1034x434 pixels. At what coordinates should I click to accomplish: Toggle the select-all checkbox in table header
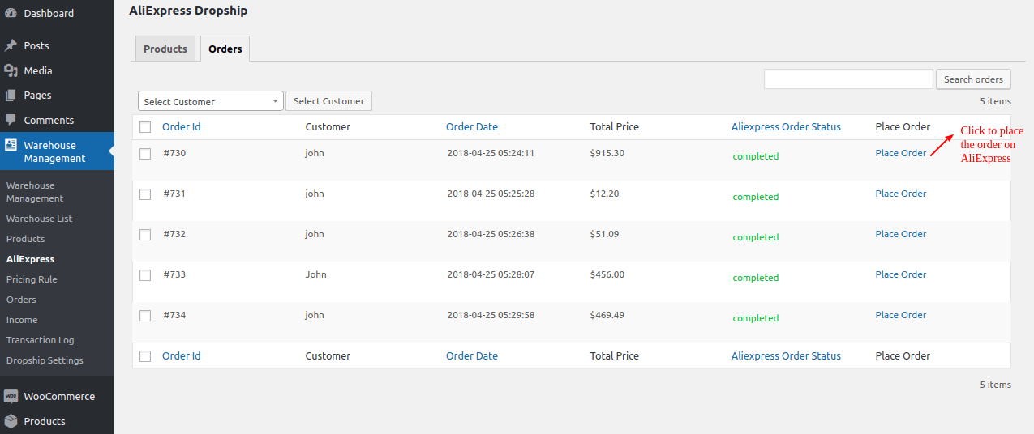point(145,127)
